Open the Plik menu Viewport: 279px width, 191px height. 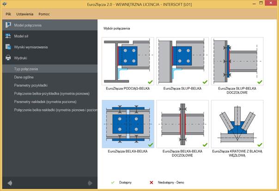click(x=8, y=14)
